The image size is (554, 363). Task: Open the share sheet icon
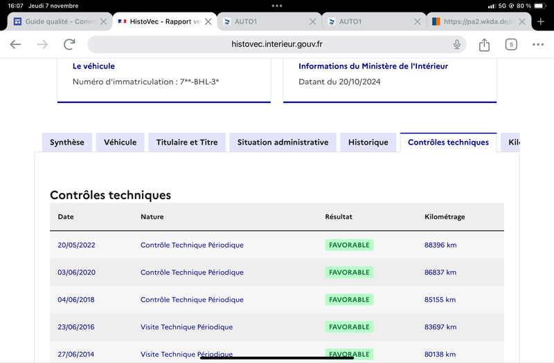pos(484,44)
